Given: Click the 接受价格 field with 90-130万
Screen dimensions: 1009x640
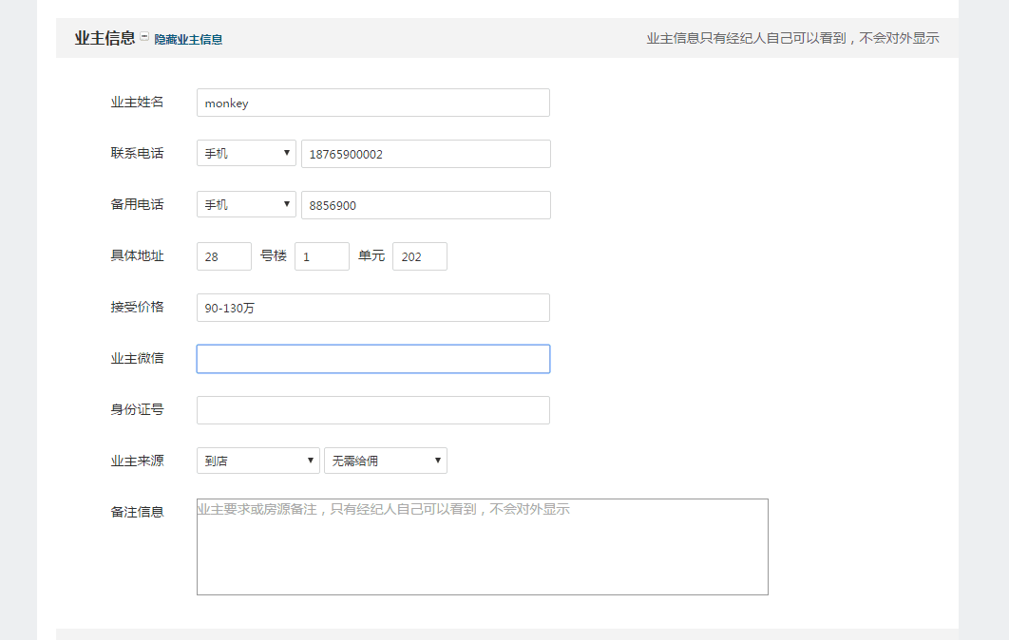Looking at the screenshot, I should click(x=373, y=308).
